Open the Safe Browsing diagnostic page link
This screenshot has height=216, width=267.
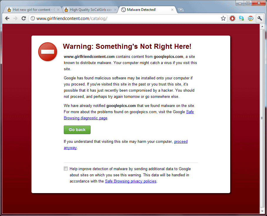(86, 118)
